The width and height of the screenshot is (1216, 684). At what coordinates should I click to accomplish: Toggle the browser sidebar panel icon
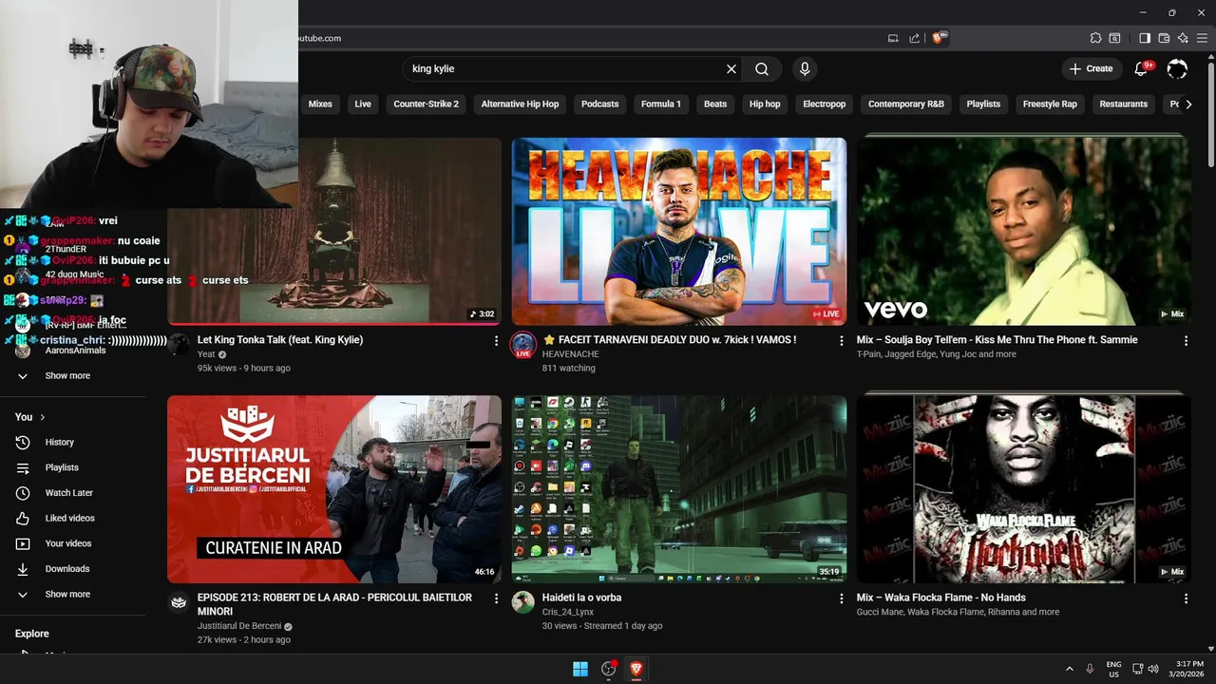coord(1145,38)
